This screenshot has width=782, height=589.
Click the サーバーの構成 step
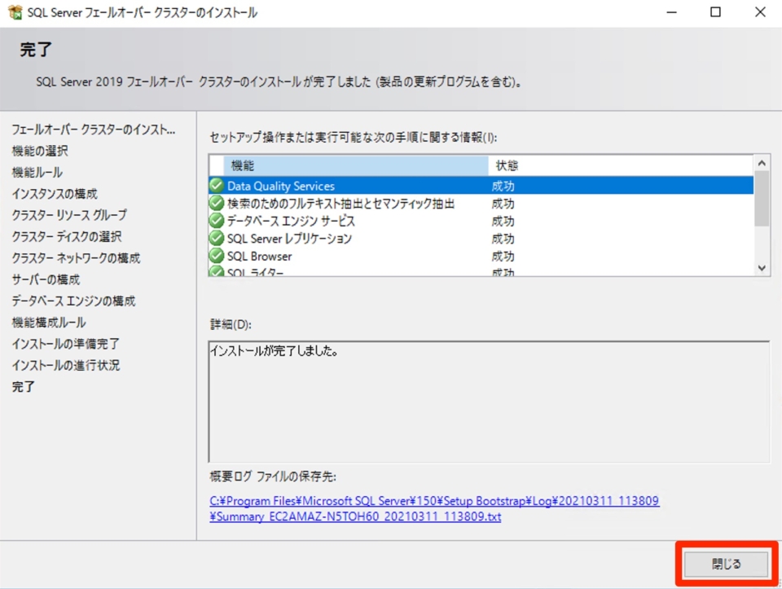46,279
